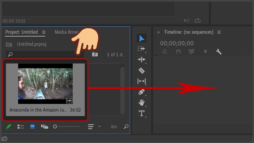Click the Source monitor timecode 00:00:36:02

click(14, 21)
